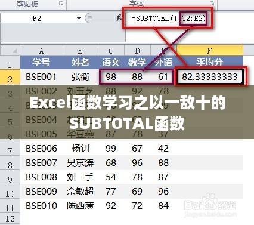Click the name cell 余敏超
The image size is (254, 225).
[80, 192]
